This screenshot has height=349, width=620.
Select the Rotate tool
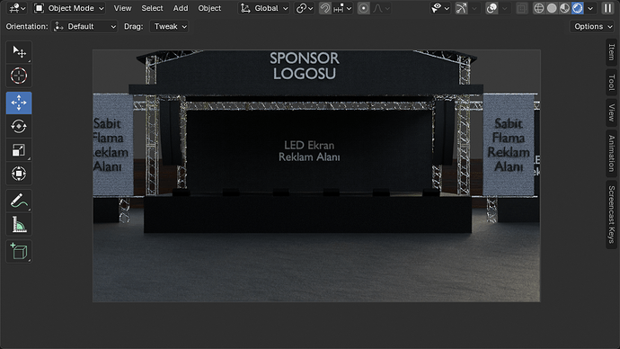pos(19,127)
